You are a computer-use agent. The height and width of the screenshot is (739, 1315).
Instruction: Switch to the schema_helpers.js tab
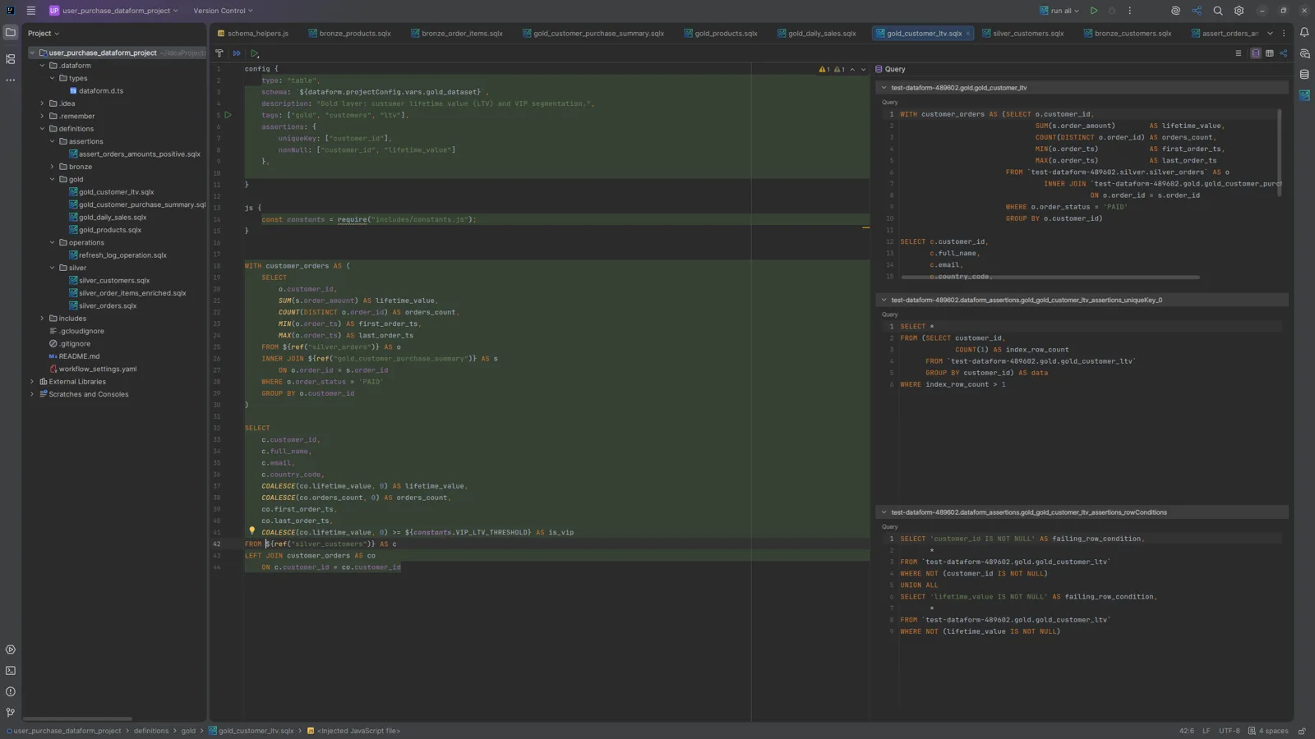point(252,34)
